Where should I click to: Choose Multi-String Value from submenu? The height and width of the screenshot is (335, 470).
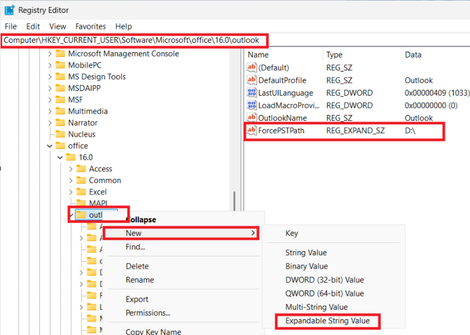coord(316,307)
